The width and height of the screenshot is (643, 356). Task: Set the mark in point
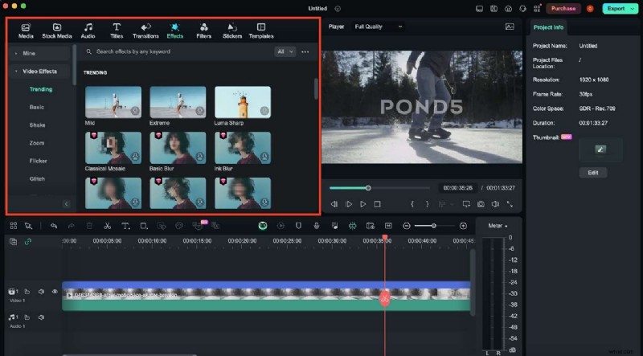click(x=412, y=204)
